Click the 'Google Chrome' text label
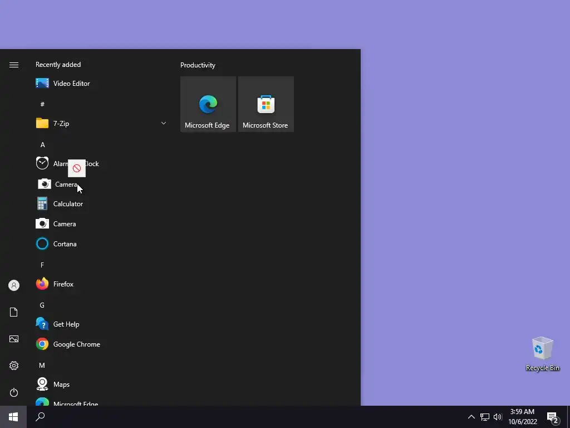Viewport: 570px width, 428px height. (77, 344)
